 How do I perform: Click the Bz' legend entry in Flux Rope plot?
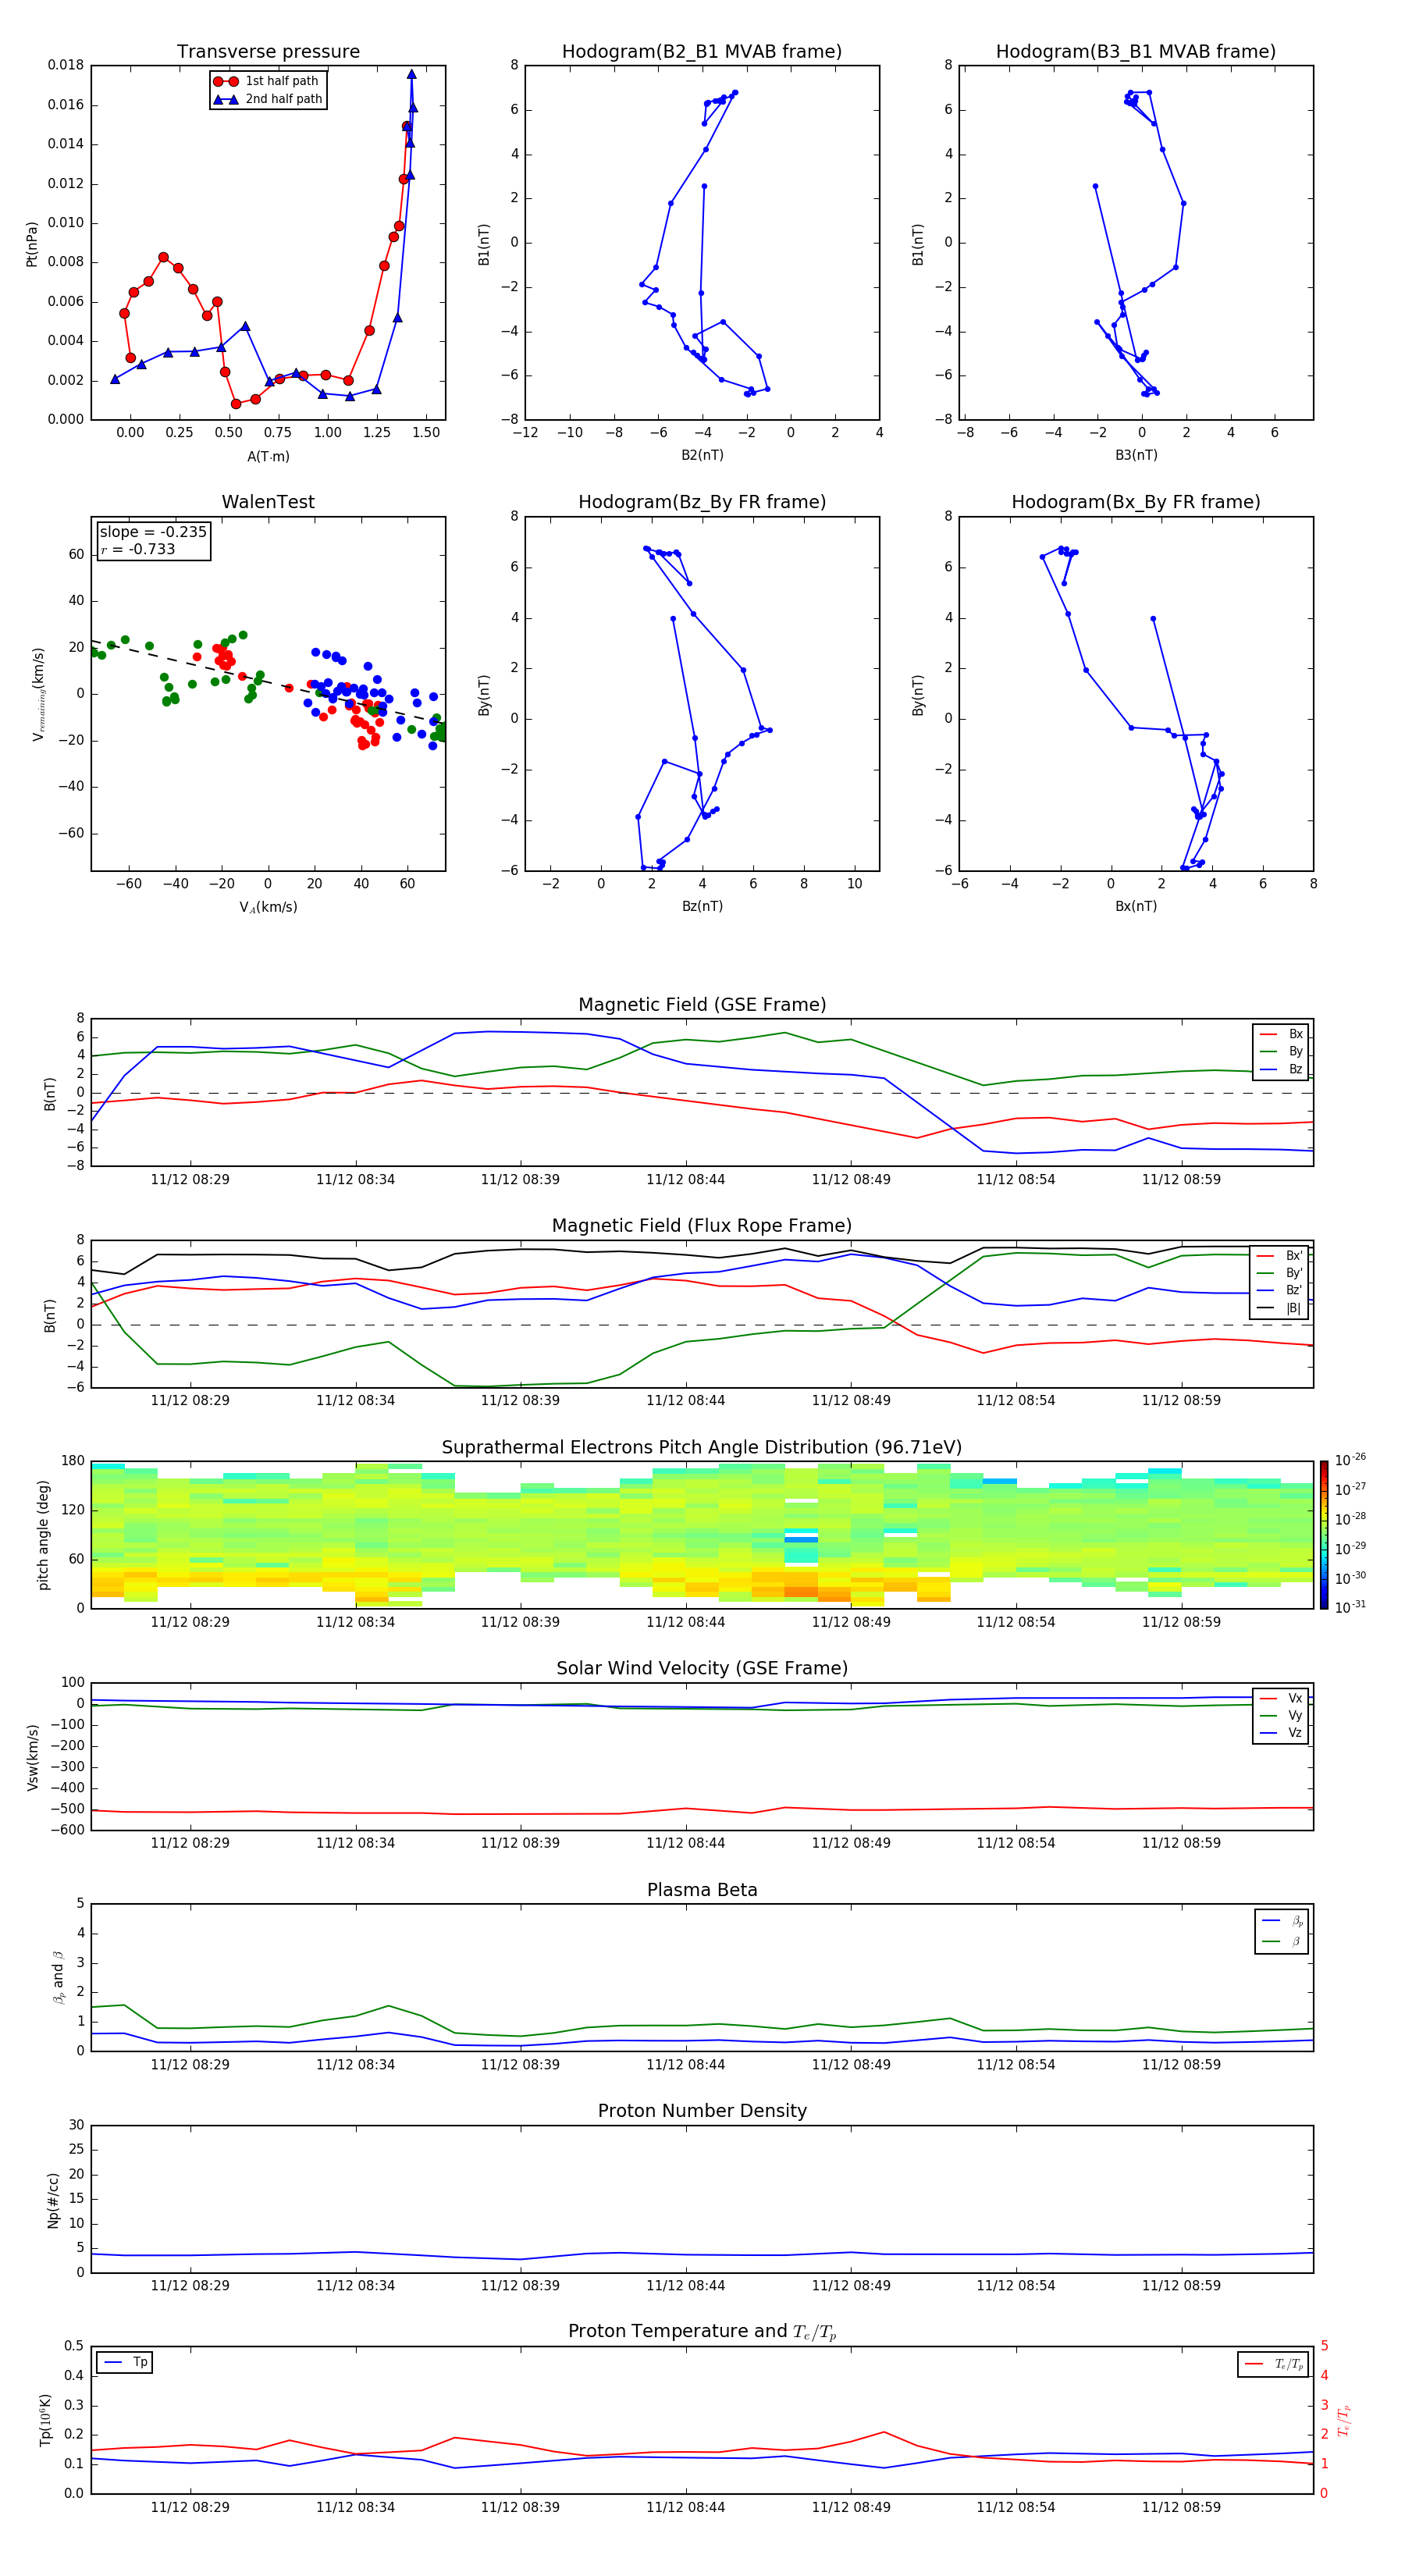[1279, 1291]
